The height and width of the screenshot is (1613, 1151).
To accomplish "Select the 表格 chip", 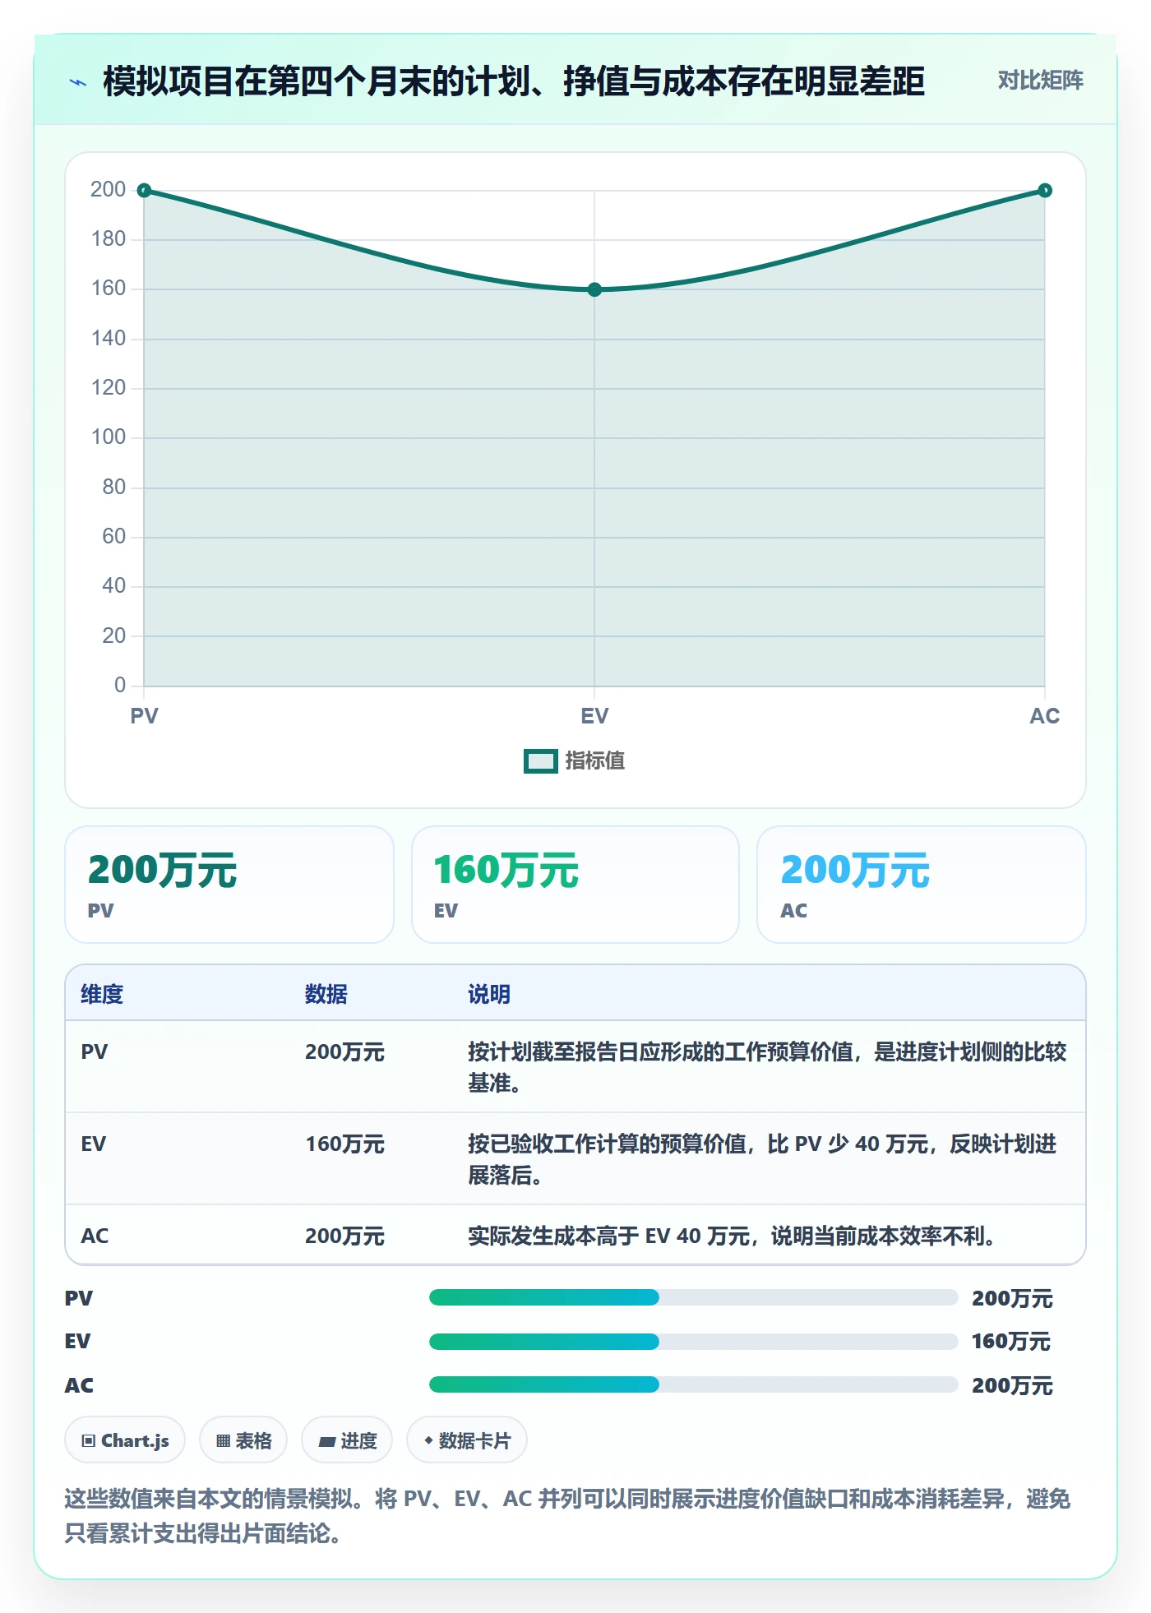I will tap(243, 1440).
